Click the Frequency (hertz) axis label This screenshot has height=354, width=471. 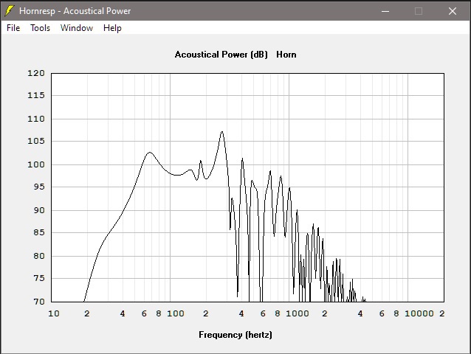235,335
